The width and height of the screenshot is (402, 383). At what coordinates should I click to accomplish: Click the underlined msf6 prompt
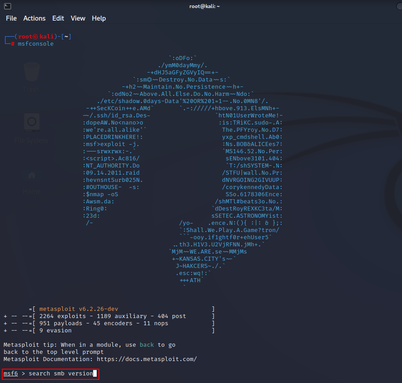coord(11,374)
